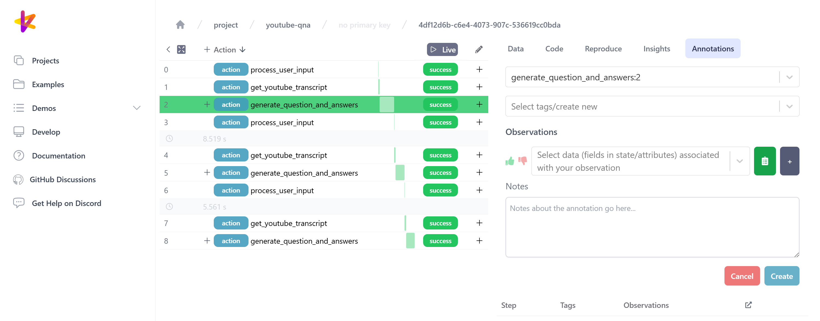Click the thumbs down observation icon
The width and height of the screenshot is (820, 321).
(522, 161)
